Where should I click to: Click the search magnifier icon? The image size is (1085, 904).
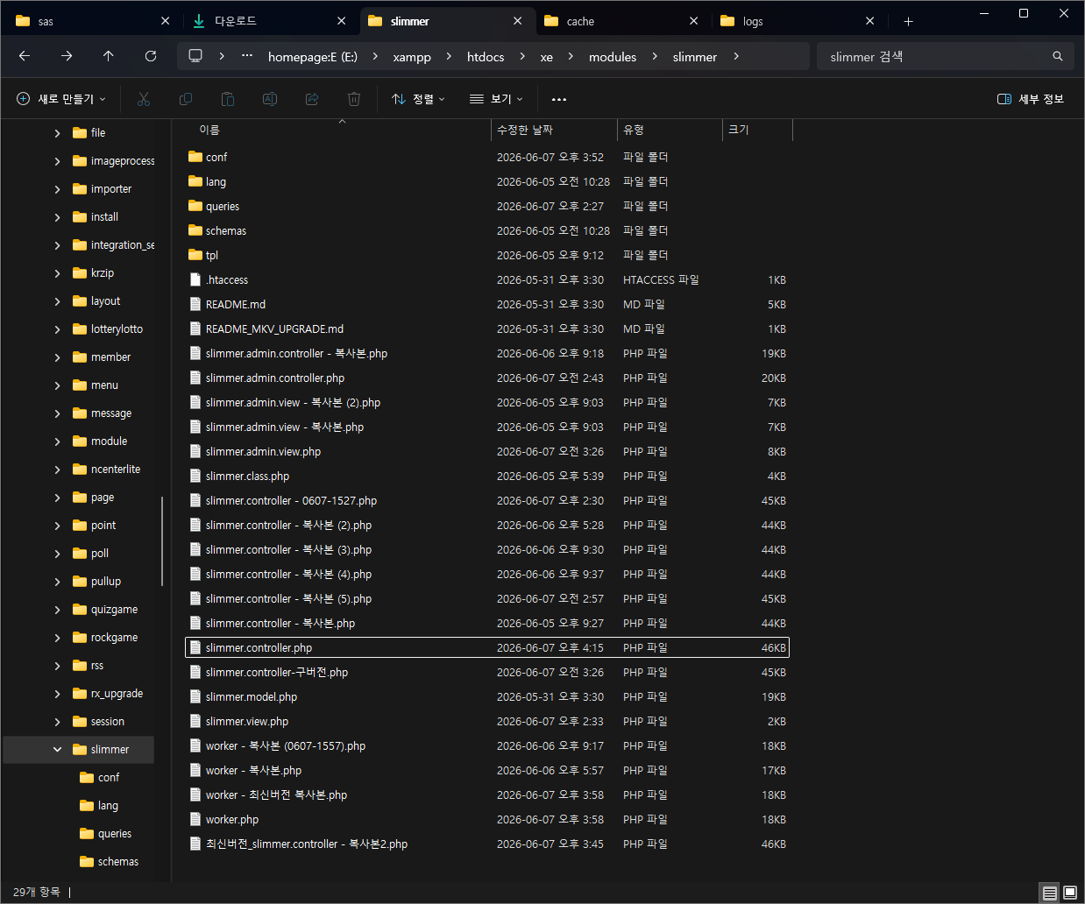click(x=1058, y=56)
